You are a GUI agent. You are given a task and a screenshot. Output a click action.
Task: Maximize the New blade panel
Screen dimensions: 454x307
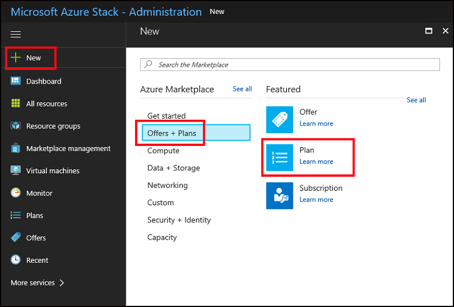tap(429, 31)
